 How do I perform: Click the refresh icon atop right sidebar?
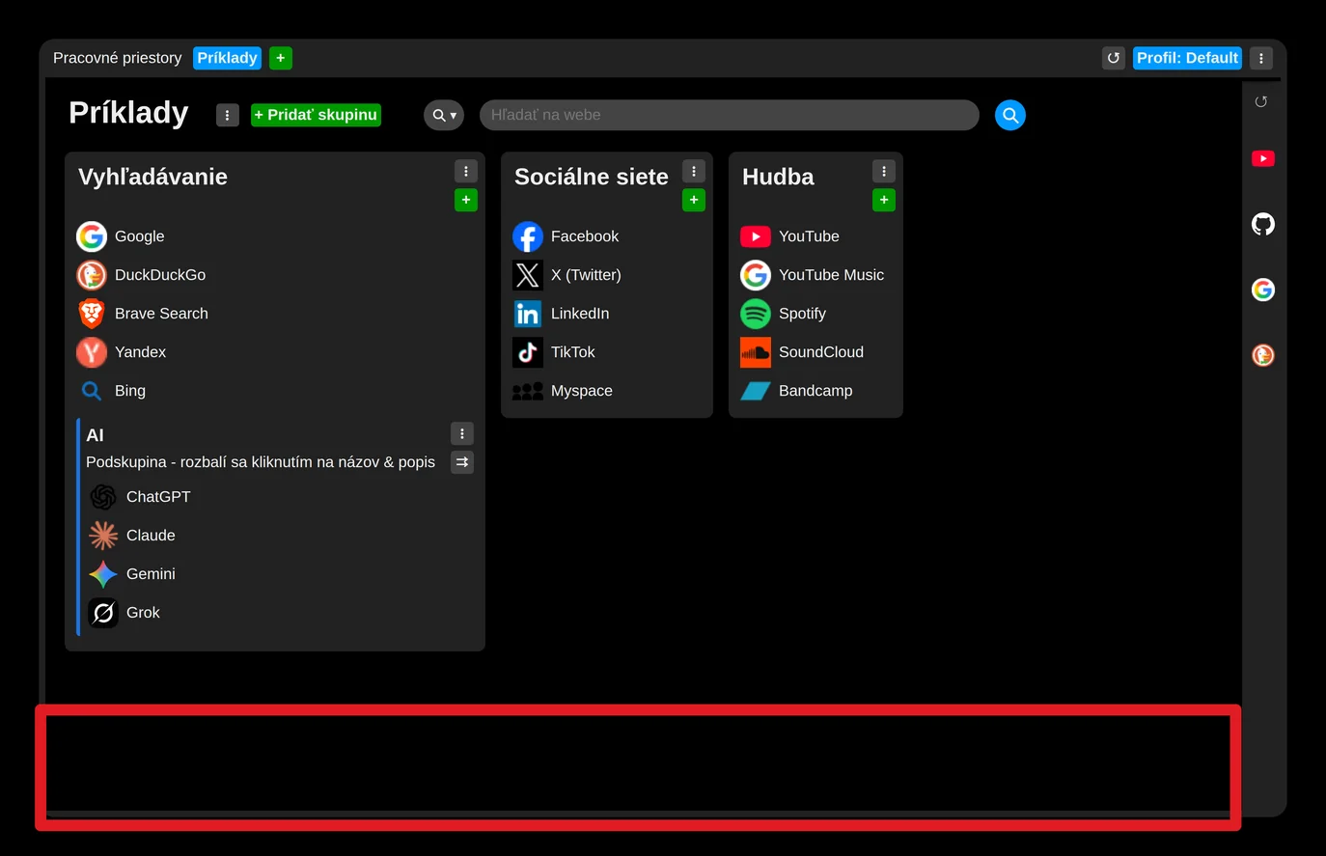[1261, 101]
